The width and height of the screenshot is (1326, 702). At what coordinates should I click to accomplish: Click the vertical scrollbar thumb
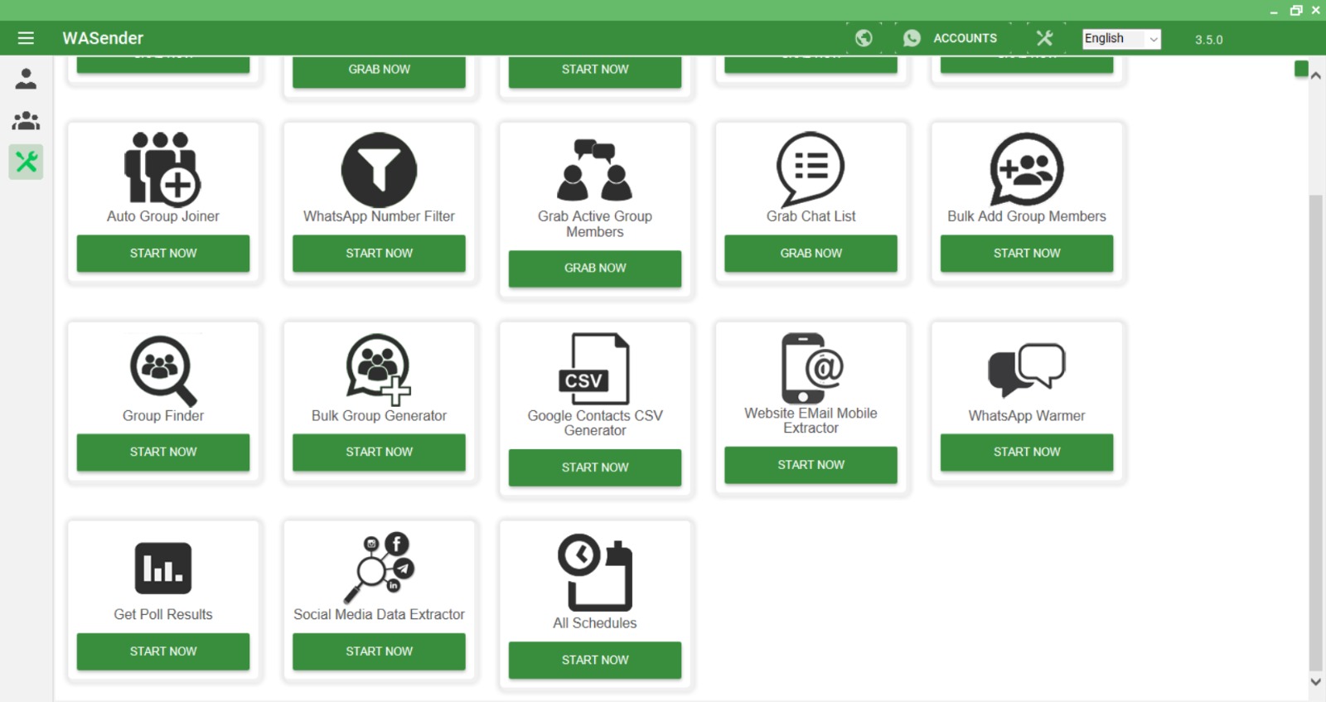point(1315,433)
